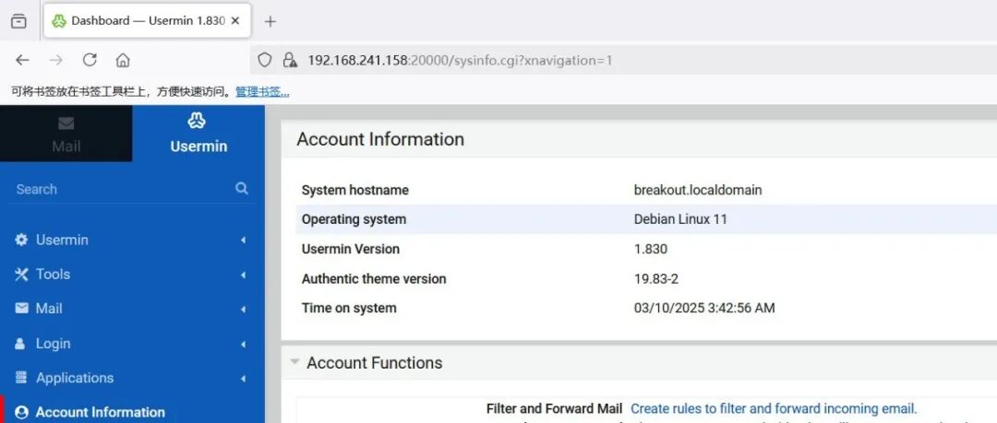This screenshot has height=423, width=997.
Task: Click the Mail envelope icon in tab
Action: coord(66,123)
